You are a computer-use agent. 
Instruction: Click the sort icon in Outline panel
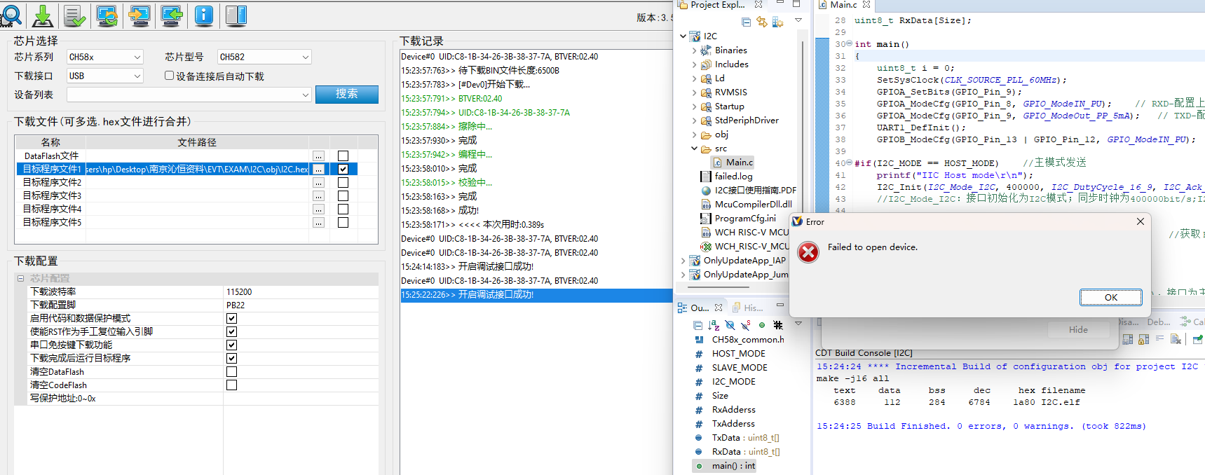(x=714, y=325)
